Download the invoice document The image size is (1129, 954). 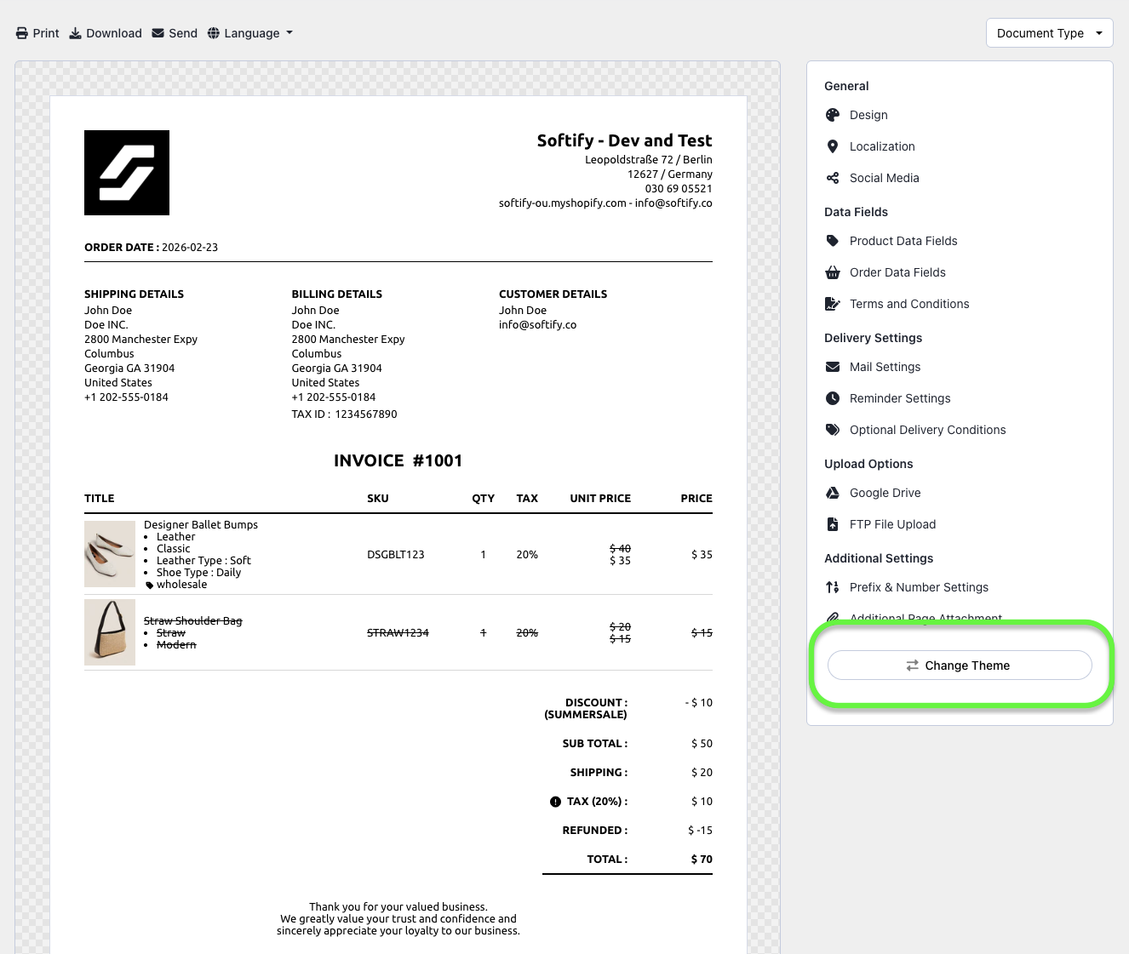coord(106,33)
